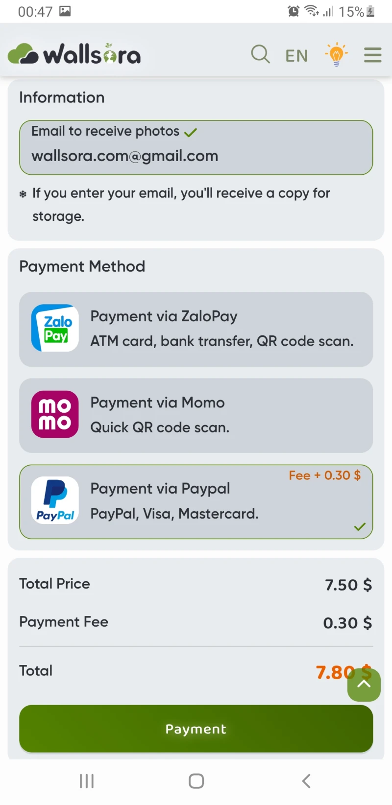The image size is (392, 805).
Task: Tap the green Payment button
Action: [x=196, y=729]
